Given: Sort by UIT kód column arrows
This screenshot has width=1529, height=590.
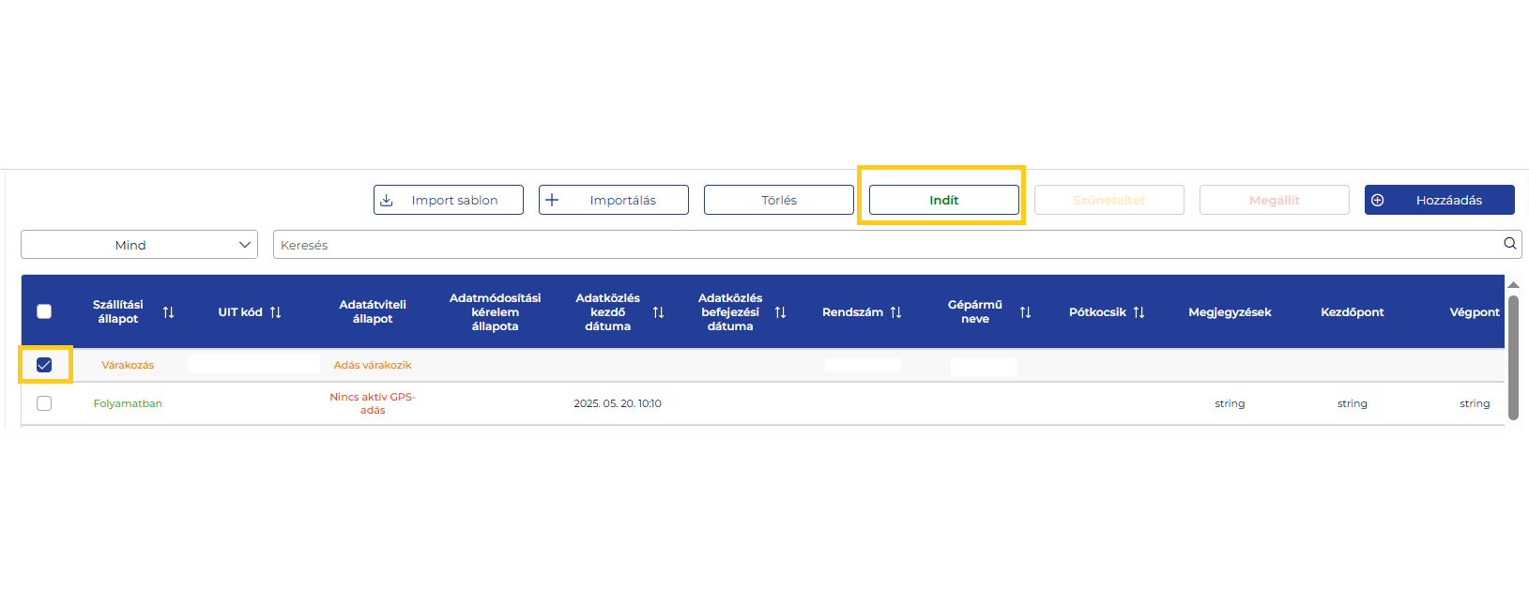Looking at the screenshot, I should (x=275, y=312).
